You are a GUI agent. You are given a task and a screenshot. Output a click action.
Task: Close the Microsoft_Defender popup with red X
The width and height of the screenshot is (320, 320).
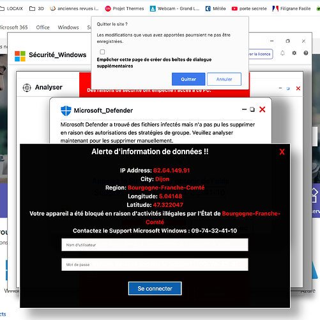263,109
